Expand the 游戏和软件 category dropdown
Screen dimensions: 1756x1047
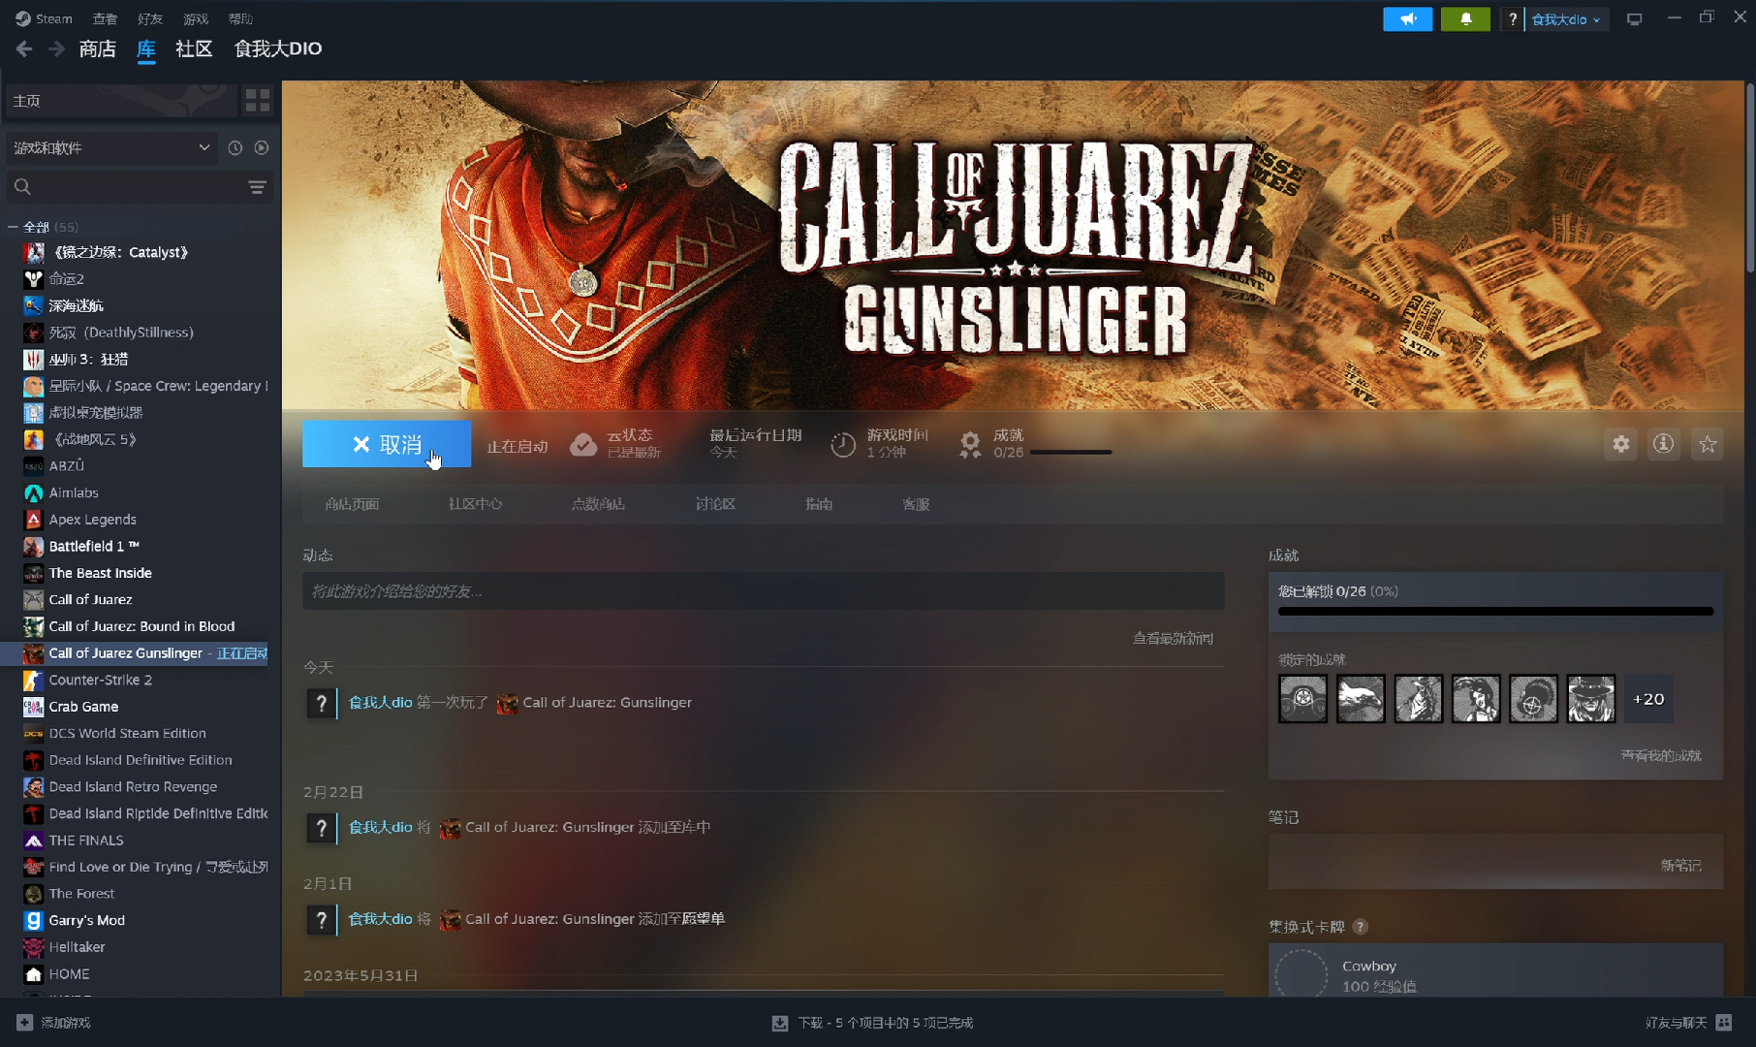point(111,147)
